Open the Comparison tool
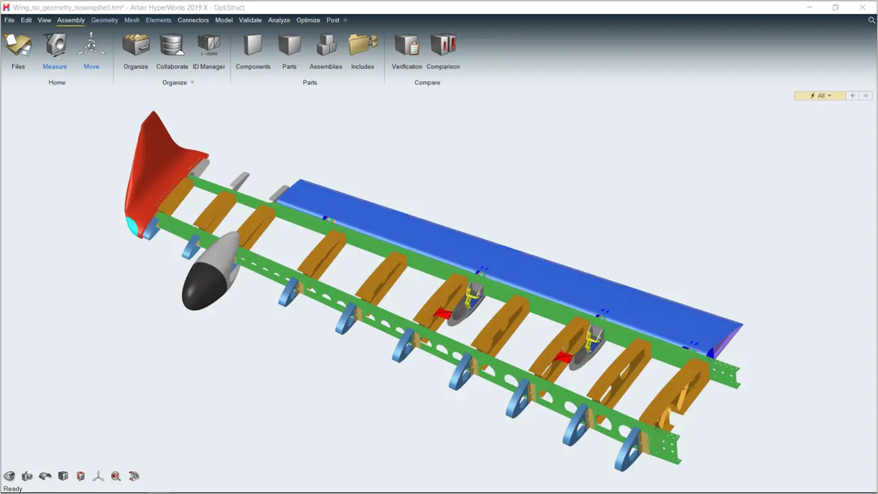Image resolution: width=878 pixels, height=494 pixels. (x=443, y=51)
